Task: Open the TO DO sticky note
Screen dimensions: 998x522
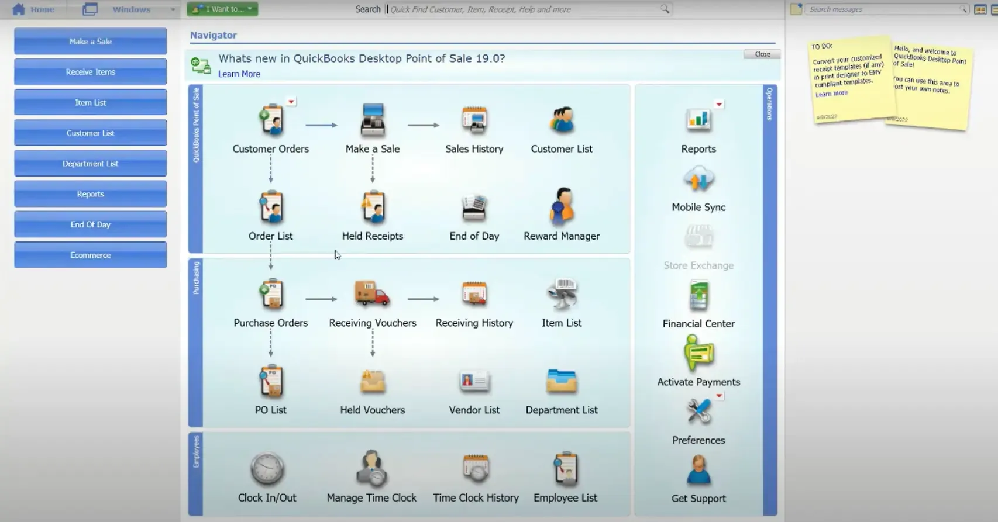Action: point(851,80)
